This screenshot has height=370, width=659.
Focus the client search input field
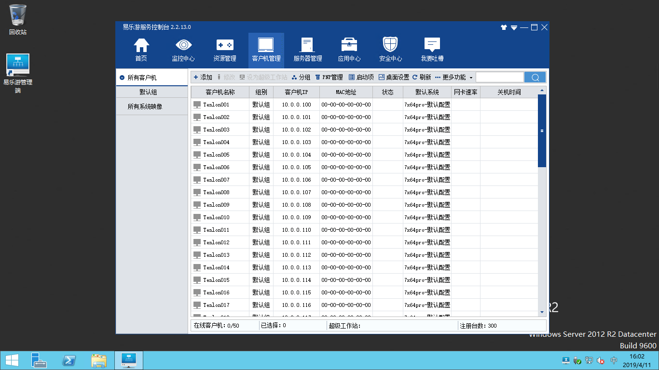(x=500, y=77)
